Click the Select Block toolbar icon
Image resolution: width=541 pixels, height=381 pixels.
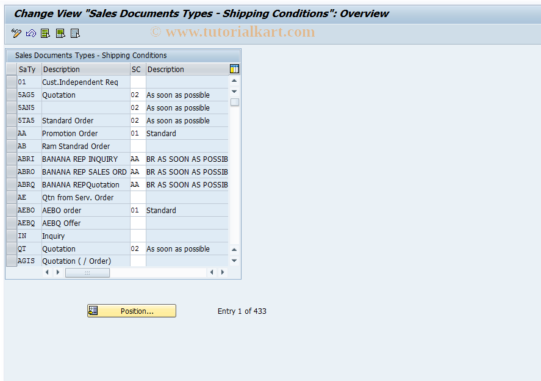[60, 33]
